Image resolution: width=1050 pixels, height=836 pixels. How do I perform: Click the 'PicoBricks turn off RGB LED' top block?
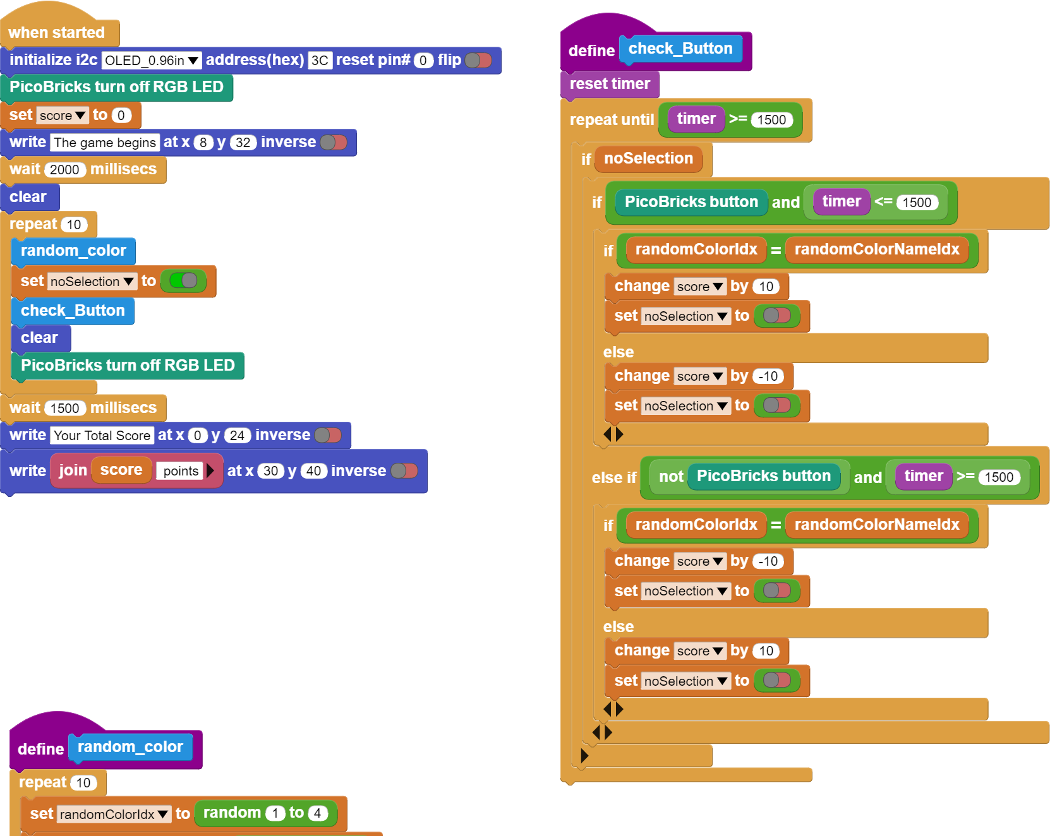pos(117,87)
